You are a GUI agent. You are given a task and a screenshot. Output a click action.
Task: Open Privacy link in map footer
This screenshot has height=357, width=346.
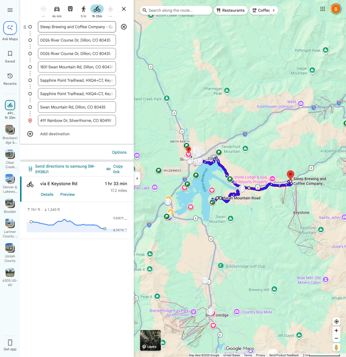261,355
